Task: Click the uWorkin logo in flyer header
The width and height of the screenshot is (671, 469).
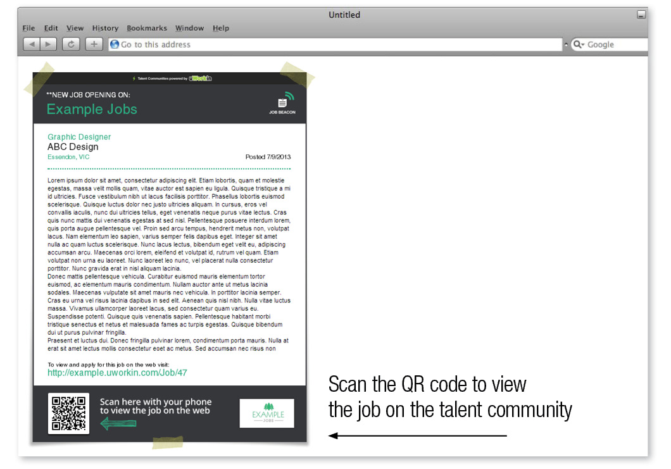Action: click(200, 78)
